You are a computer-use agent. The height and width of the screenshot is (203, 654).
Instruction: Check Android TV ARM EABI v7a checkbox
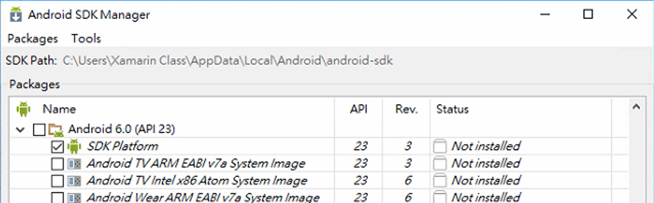click(x=57, y=164)
